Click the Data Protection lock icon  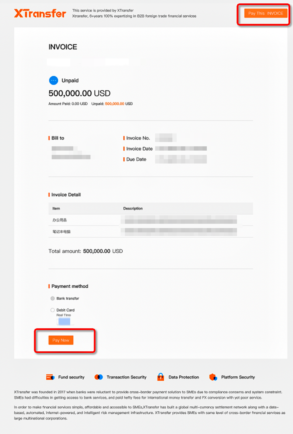[x=161, y=377]
